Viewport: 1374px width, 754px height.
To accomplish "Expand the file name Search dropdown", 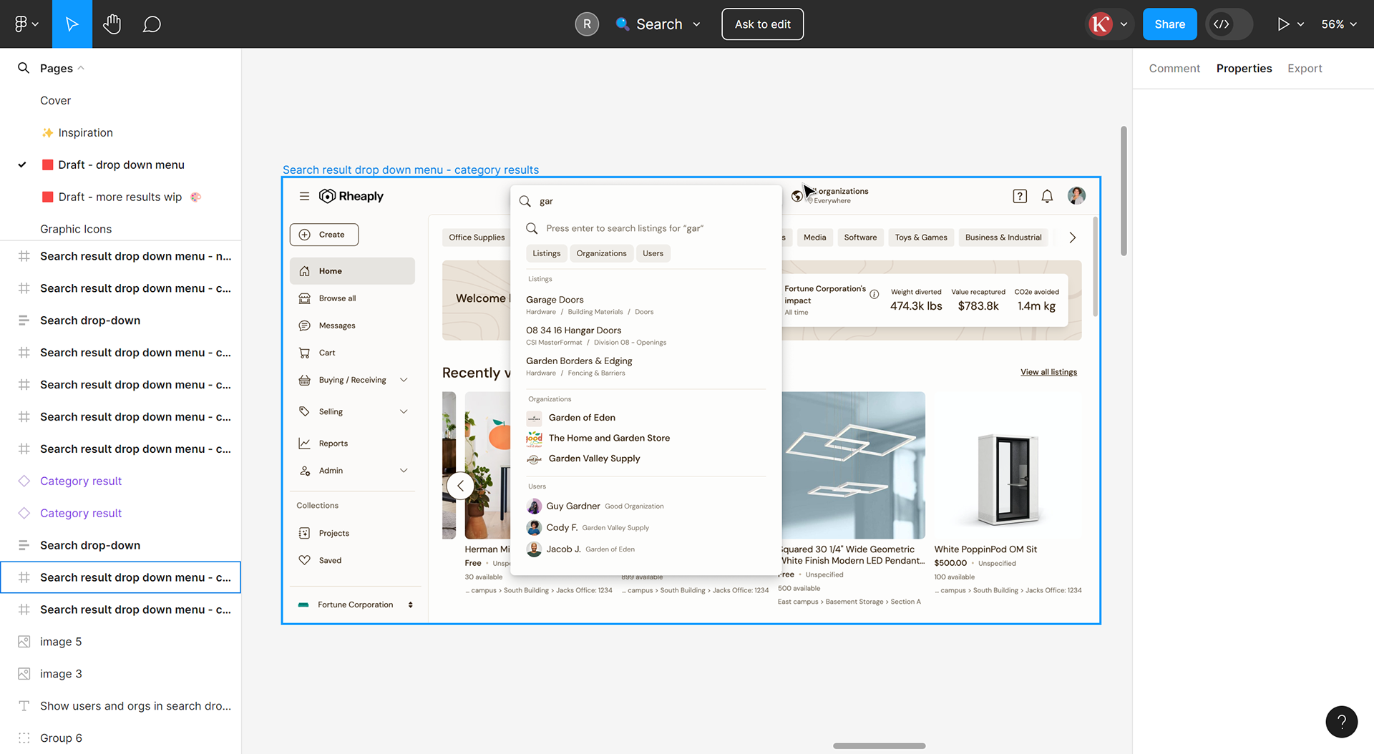I will (x=696, y=24).
